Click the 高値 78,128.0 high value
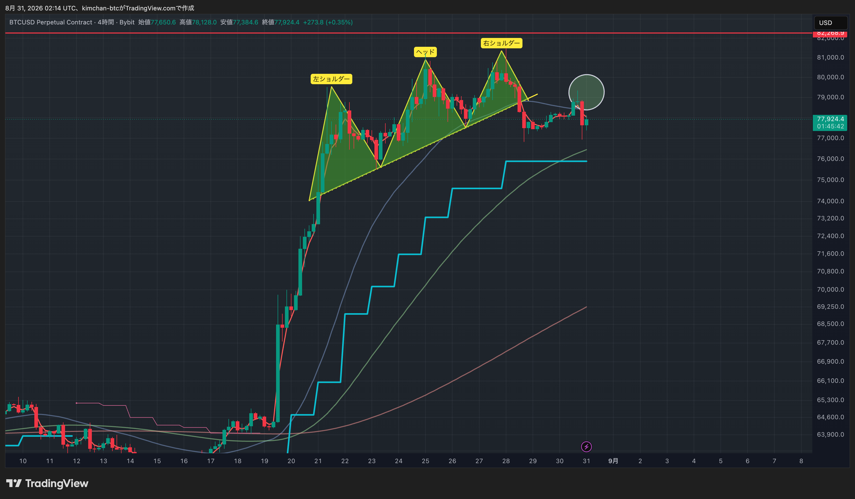Viewport: 855px width, 499px height. tap(198, 22)
